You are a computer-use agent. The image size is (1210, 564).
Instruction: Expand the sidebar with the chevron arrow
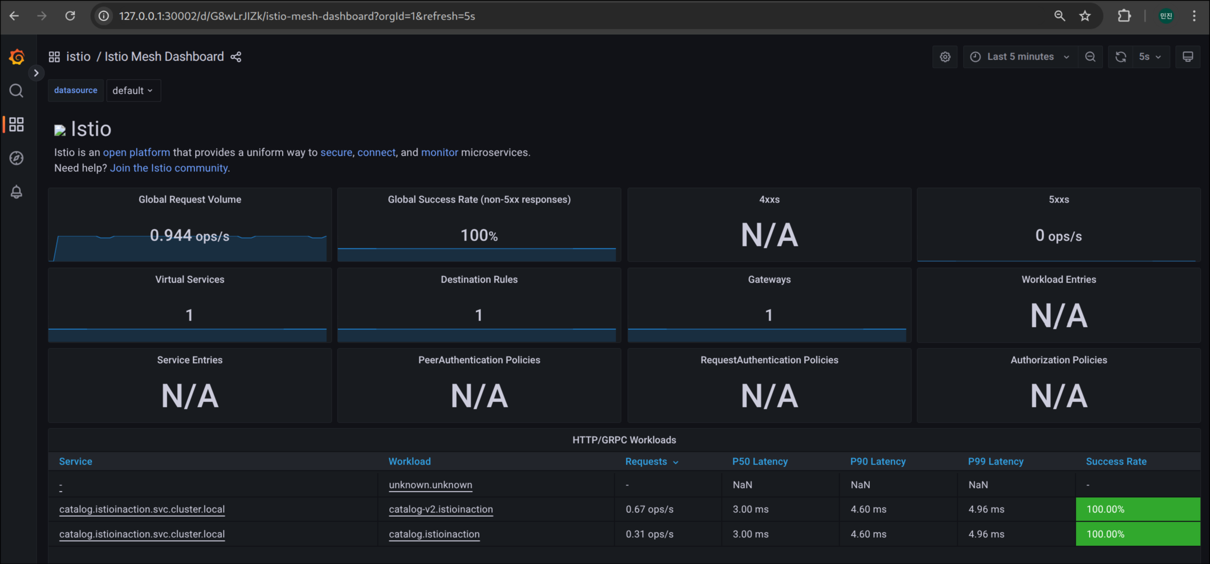(36, 73)
